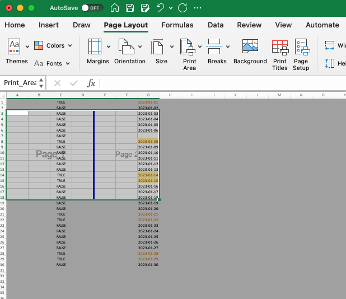Click the Save As pencil-disk icon

[x=145, y=8]
